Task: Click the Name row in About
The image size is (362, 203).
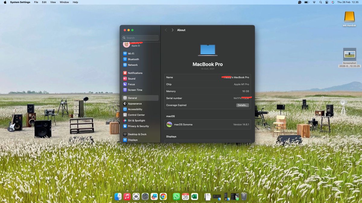Action: (x=208, y=77)
